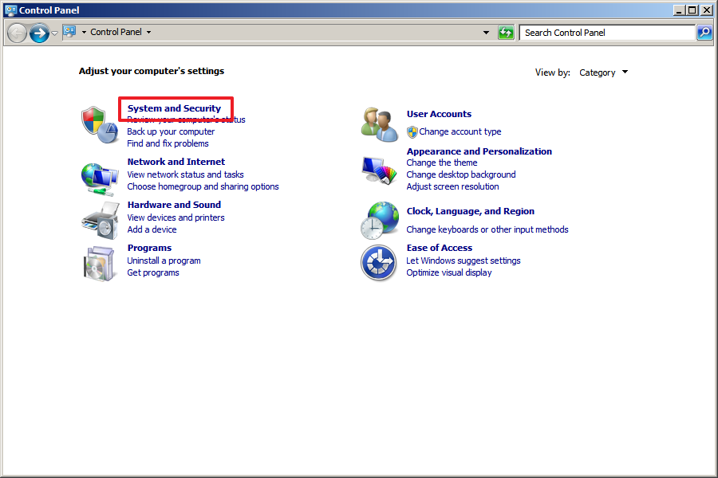
Task: Click the Appearance and Personalization monitor icon
Action: [379, 170]
